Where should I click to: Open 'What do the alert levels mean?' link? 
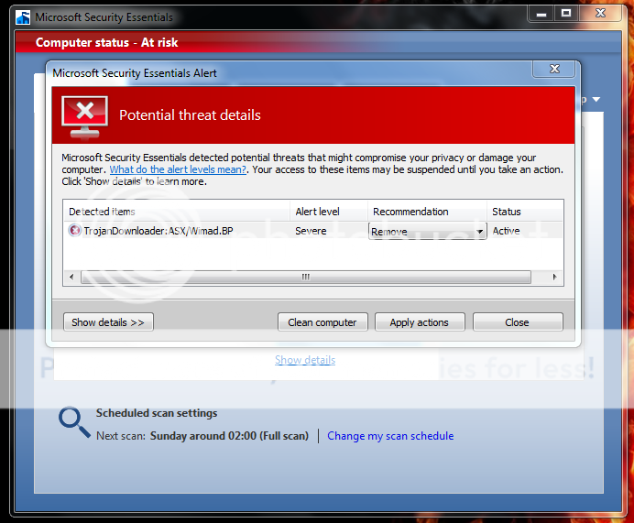tap(178, 169)
